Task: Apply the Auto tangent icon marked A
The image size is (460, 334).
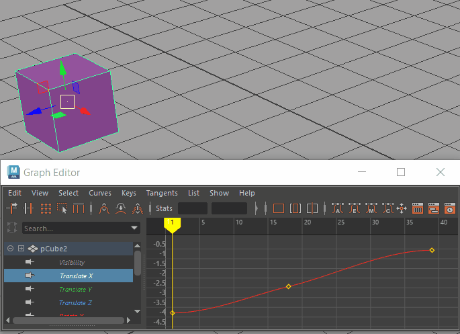Action: (338, 208)
